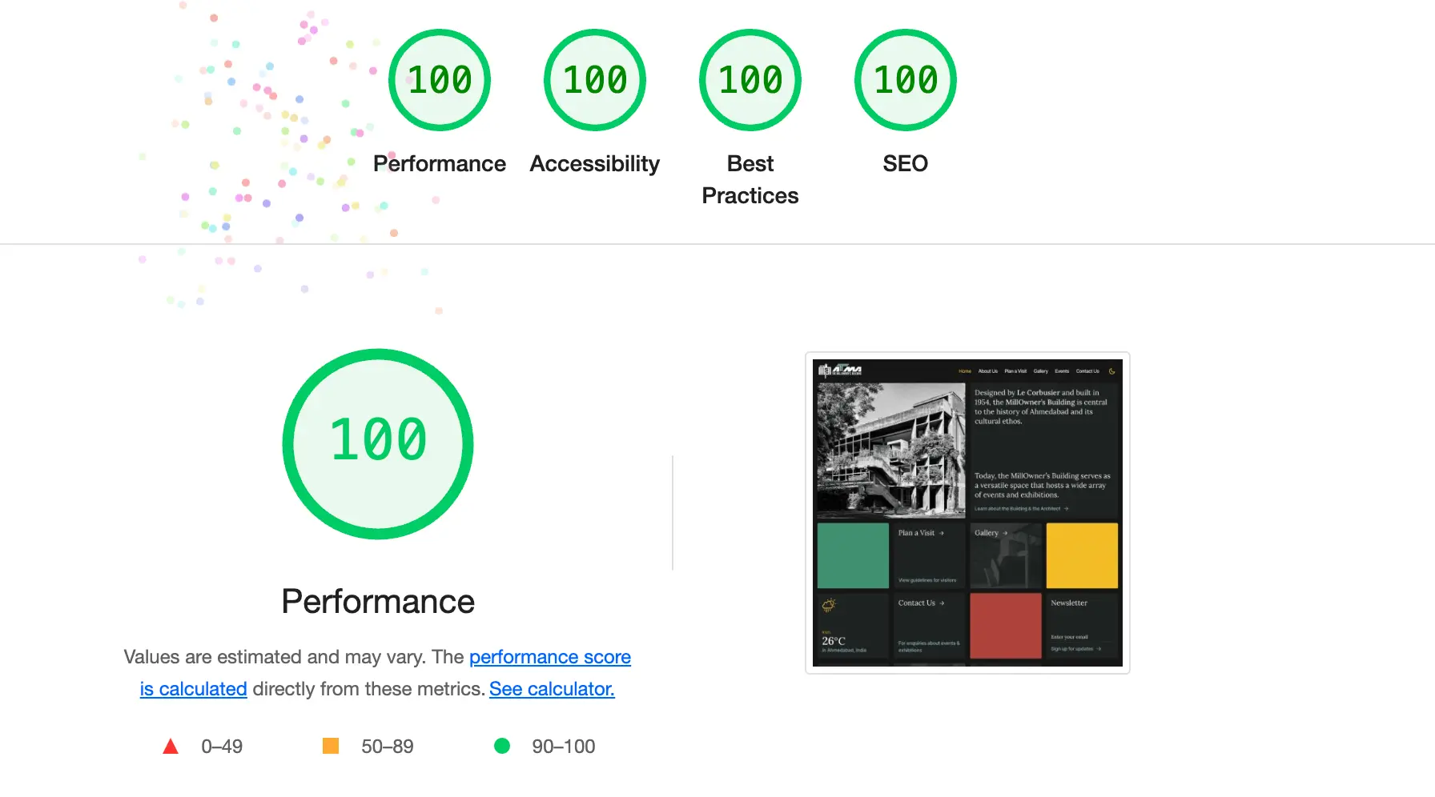Select the Performance score gauge at top
The image size is (1435, 797).
tap(439, 79)
